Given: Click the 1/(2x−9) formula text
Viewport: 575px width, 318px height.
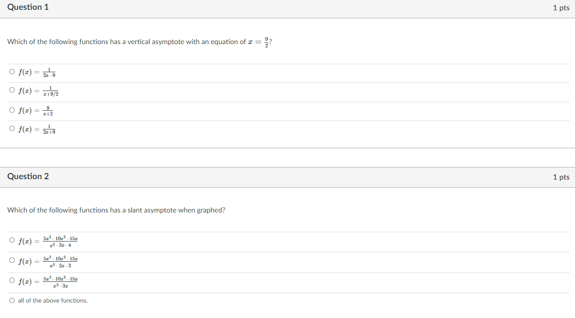Looking at the screenshot, I should (37, 72).
